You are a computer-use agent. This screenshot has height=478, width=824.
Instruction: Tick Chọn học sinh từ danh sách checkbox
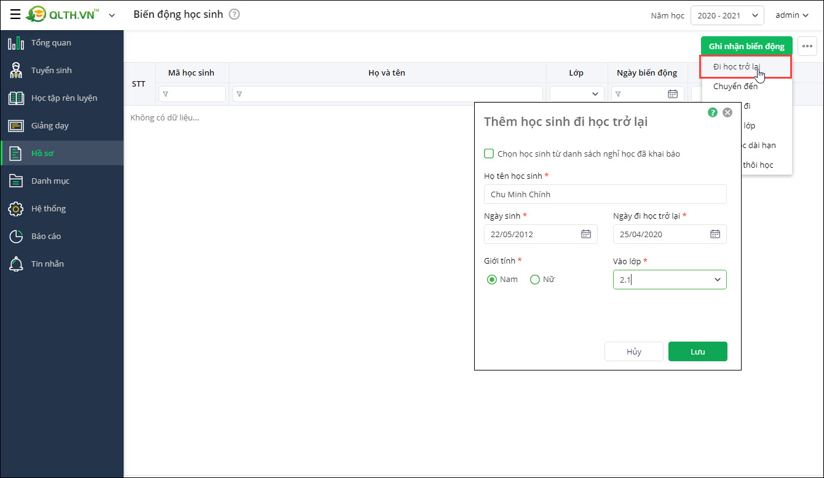click(489, 154)
